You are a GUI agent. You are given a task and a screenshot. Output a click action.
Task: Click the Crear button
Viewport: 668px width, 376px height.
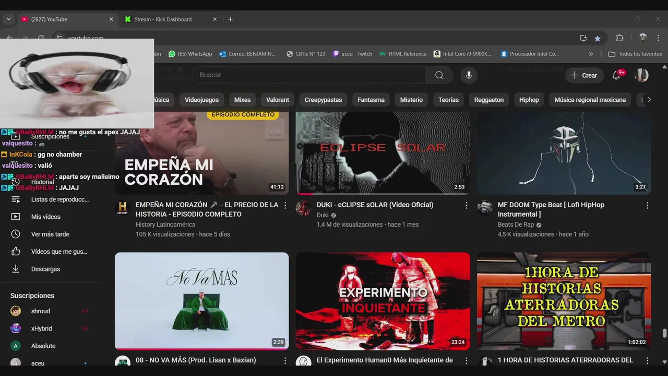point(584,75)
